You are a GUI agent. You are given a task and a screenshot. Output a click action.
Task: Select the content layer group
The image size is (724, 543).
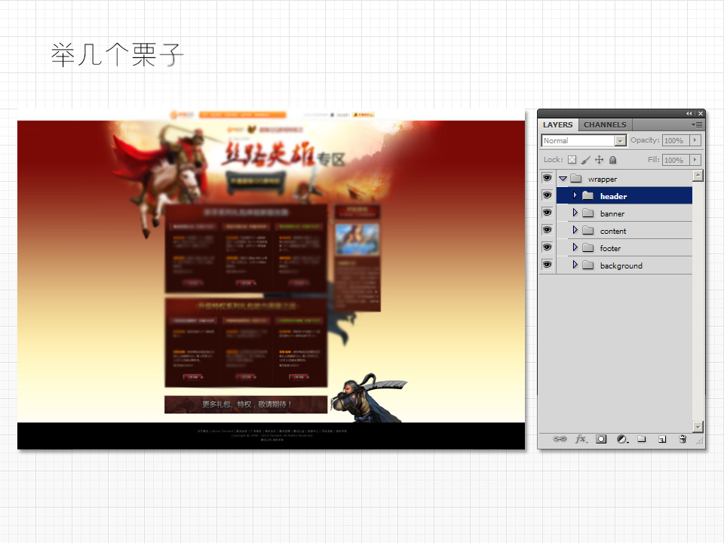click(624, 231)
